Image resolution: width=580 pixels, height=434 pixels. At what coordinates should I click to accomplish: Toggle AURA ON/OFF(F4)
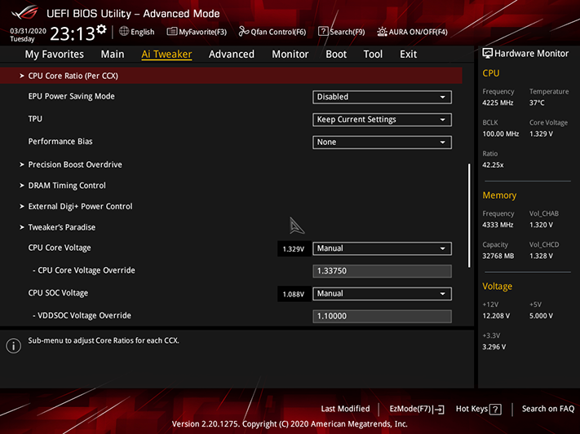[x=413, y=32]
